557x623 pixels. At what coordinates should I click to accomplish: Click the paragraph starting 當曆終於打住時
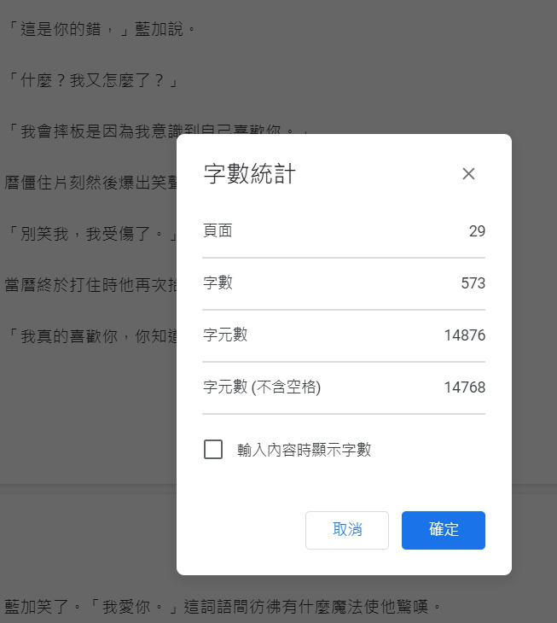coord(90,284)
